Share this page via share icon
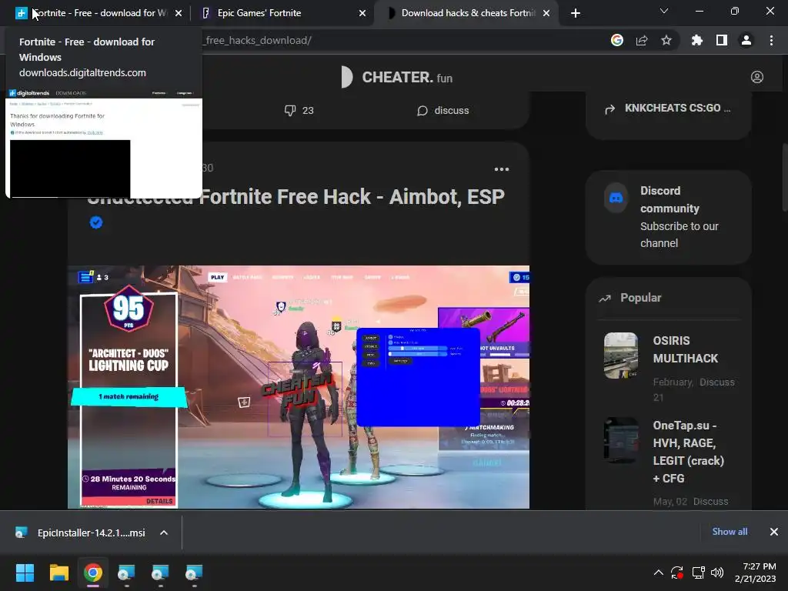This screenshot has width=788, height=591. click(x=642, y=40)
